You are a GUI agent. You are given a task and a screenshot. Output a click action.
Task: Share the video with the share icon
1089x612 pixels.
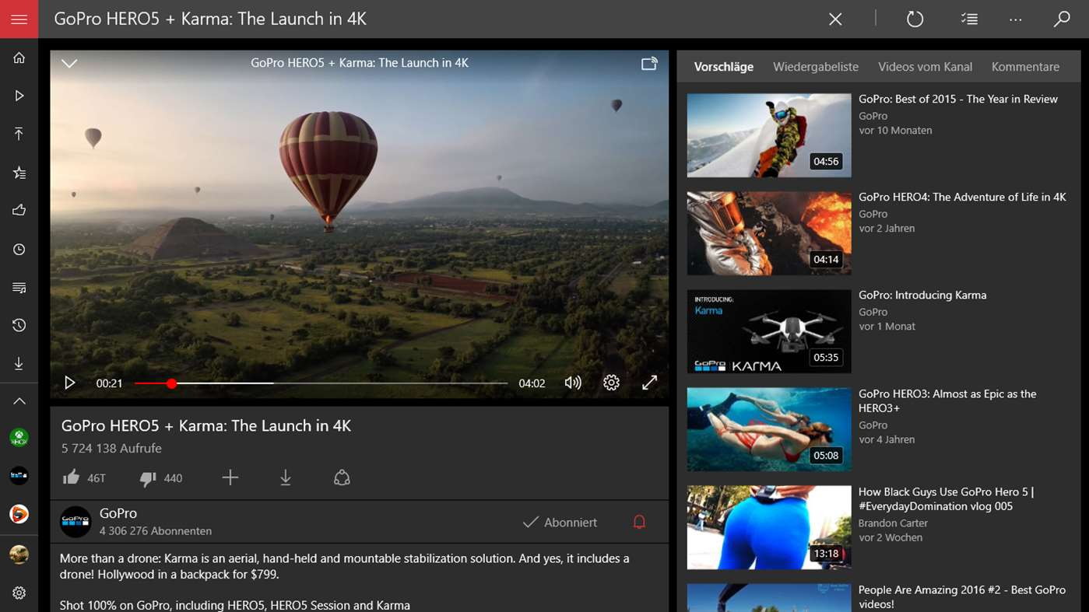pos(342,477)
